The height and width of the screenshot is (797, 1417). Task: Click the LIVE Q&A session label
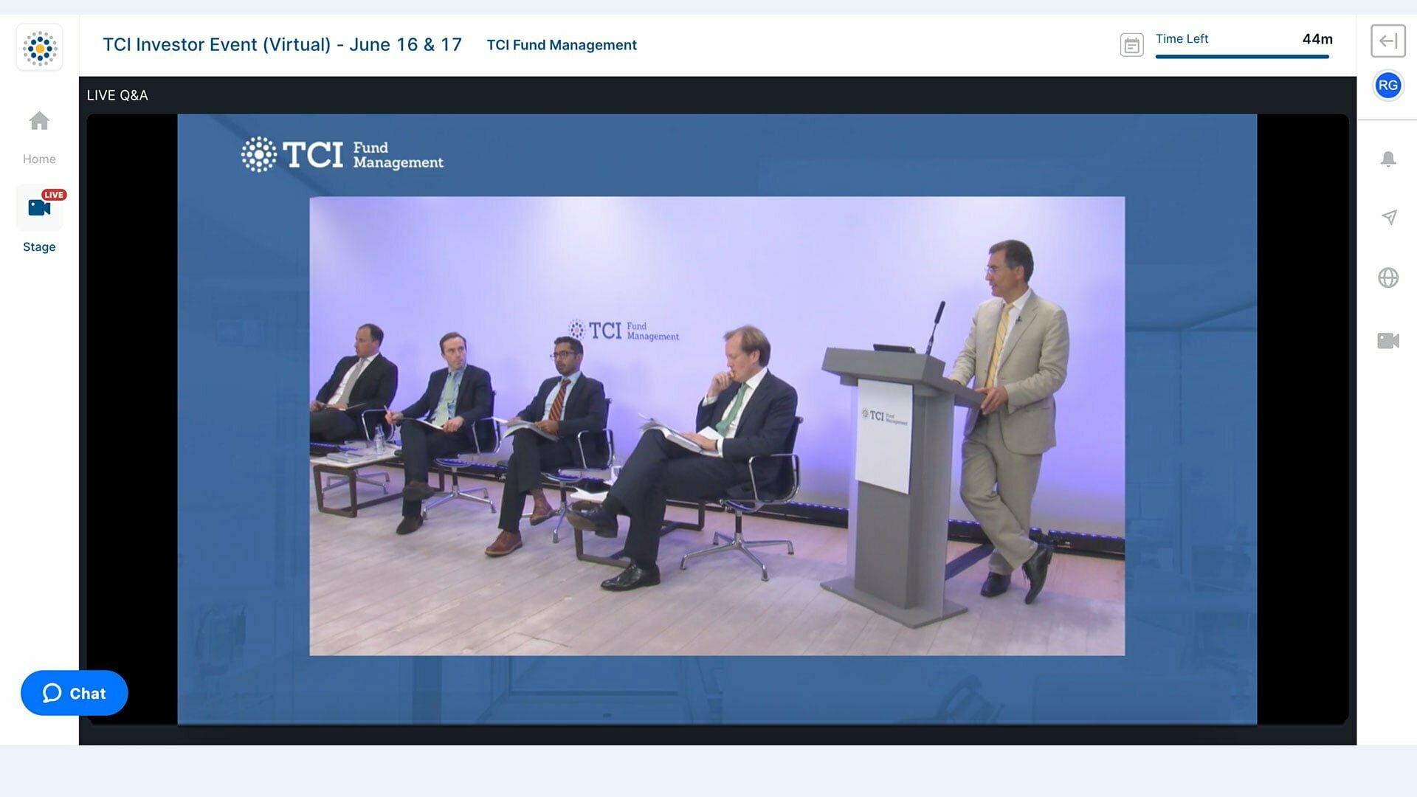tap(117, 95)
